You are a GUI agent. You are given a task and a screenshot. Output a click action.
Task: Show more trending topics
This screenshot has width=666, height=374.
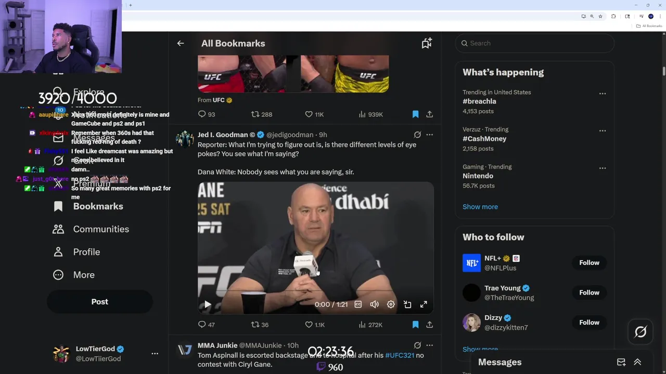pyautogui.click(x=480, y=207)
